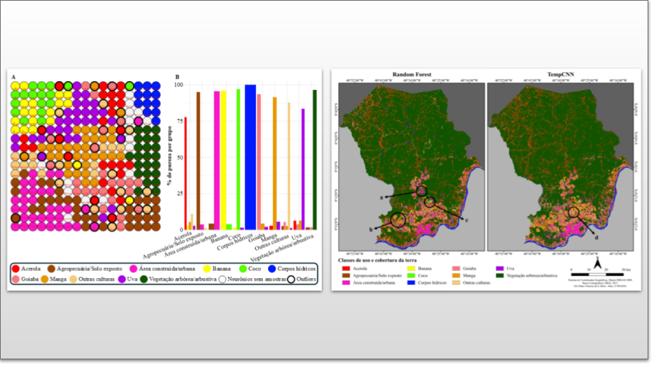Click the tall yellow Banana bar

(223, 160)
